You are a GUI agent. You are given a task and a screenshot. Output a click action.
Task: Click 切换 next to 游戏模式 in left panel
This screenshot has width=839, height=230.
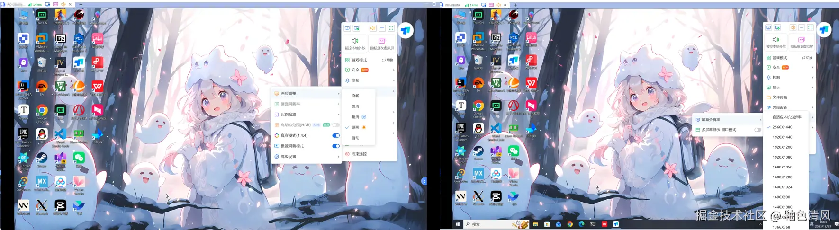[388, 60]
